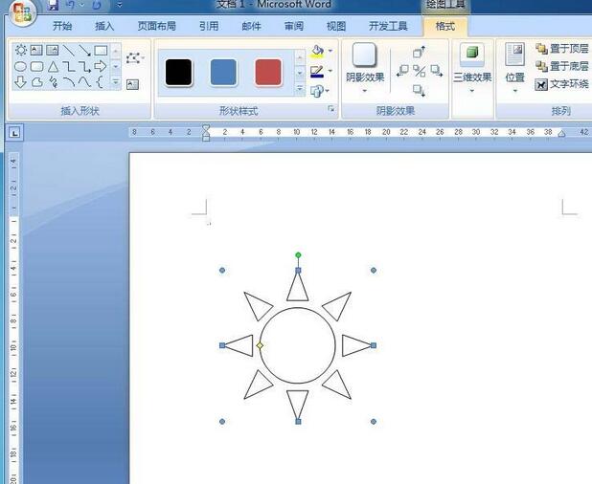Viewport: 592px width, 484px height.
Task: Apply the blue shape style
Action: click(x=223, y=72)
